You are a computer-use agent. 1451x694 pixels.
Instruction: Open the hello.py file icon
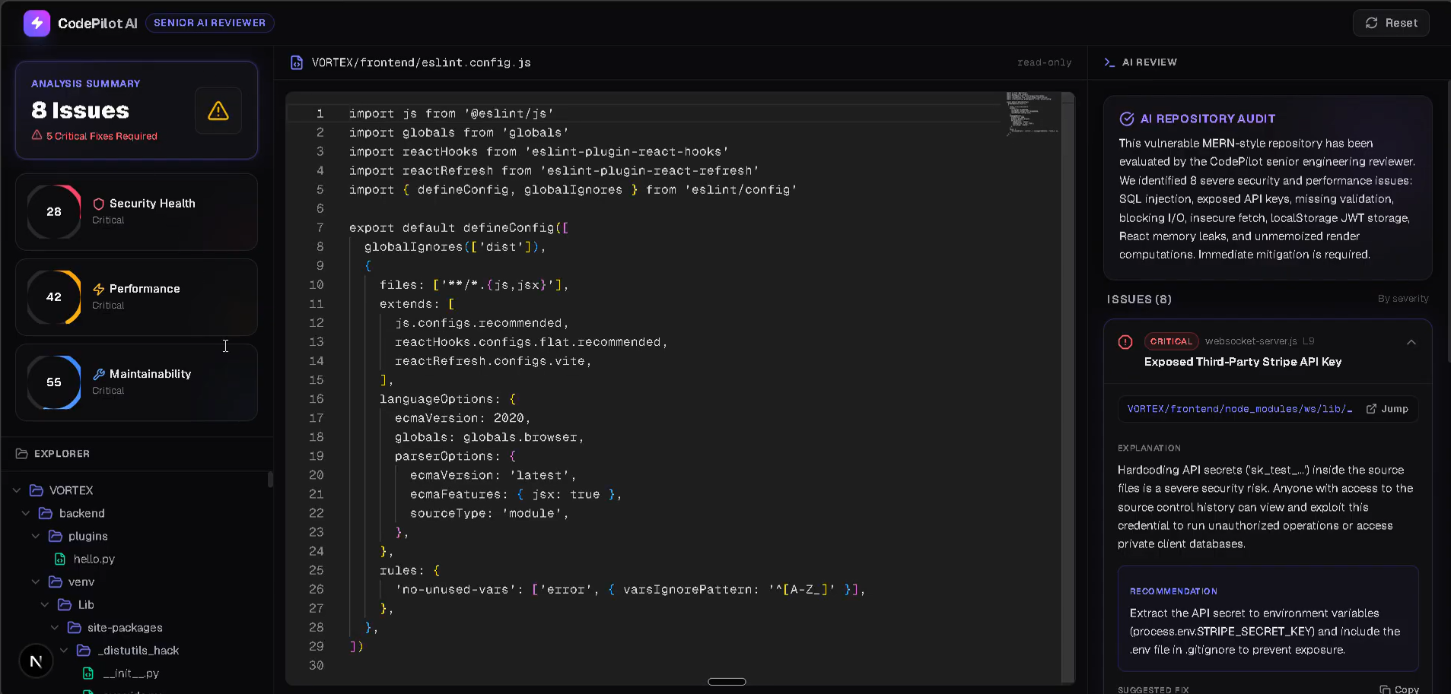[60, 559]
